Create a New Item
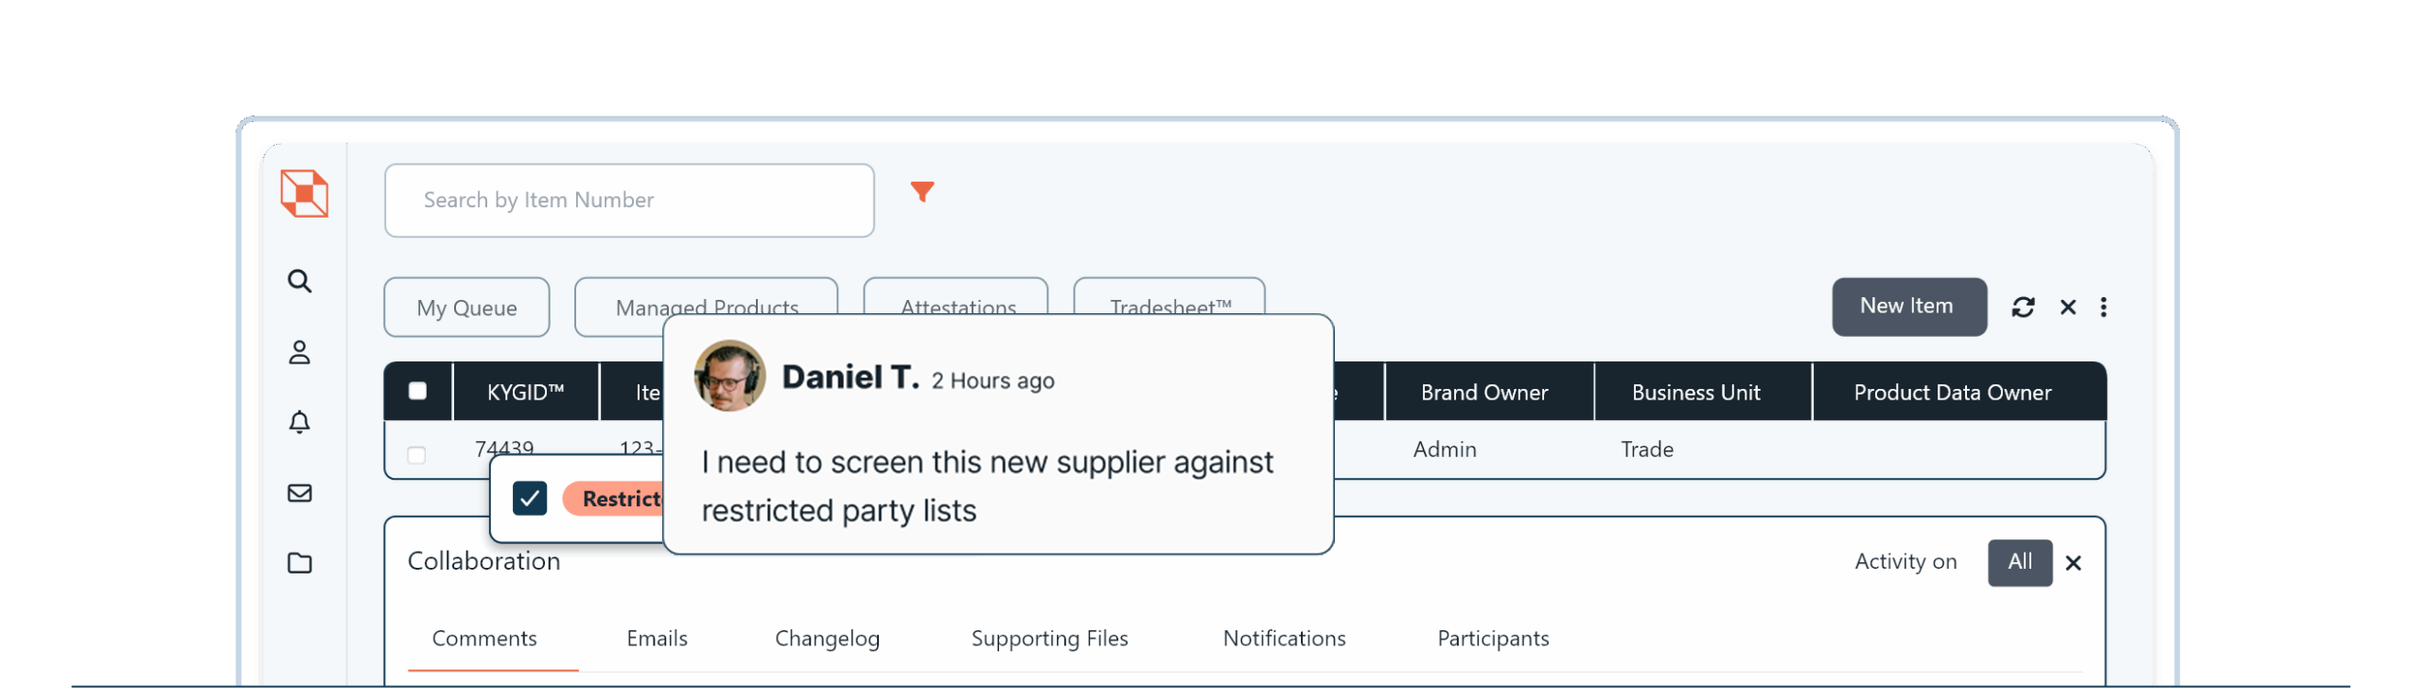The height and width of the screenshot is (688, 2422). click(x=1908, y=307)
